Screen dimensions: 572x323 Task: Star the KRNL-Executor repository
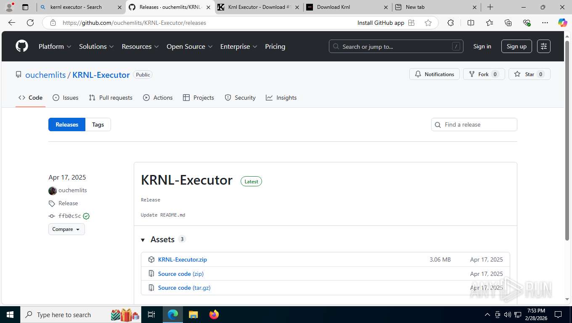530,74
